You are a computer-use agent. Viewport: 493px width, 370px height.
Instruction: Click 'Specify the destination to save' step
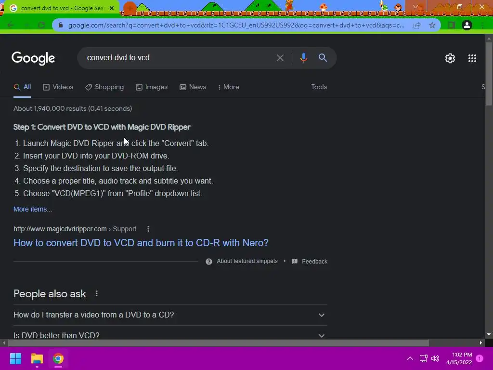[x=100, y=169]
